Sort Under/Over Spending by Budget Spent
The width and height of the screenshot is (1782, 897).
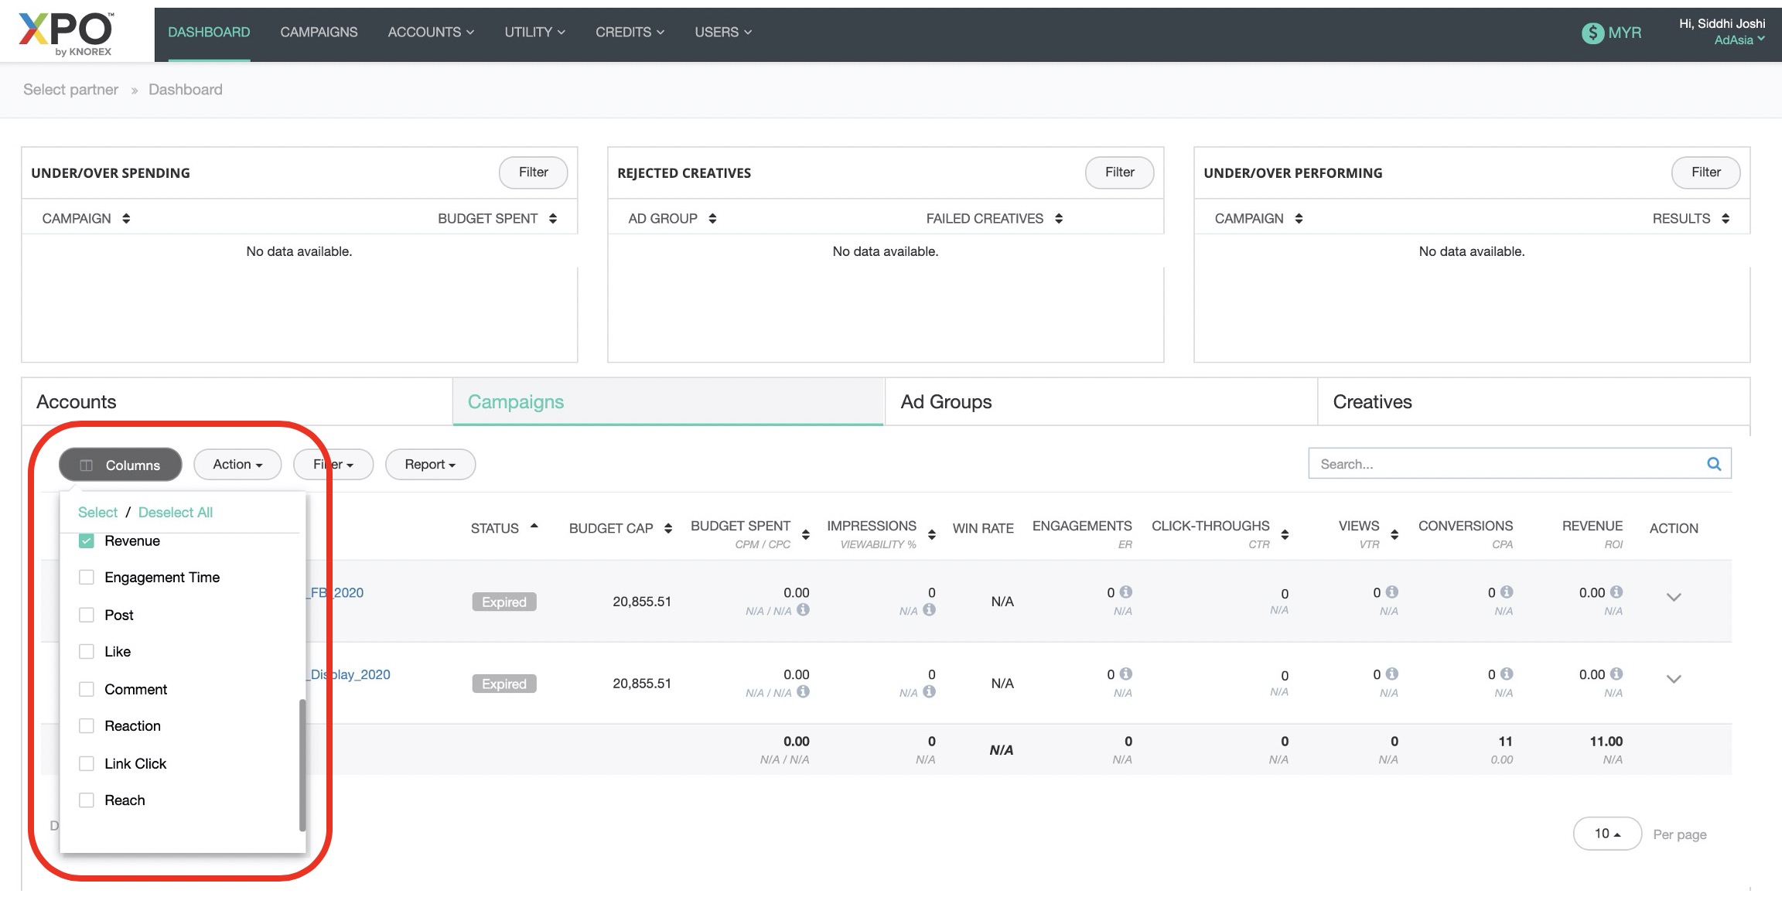tap(553, 219)
